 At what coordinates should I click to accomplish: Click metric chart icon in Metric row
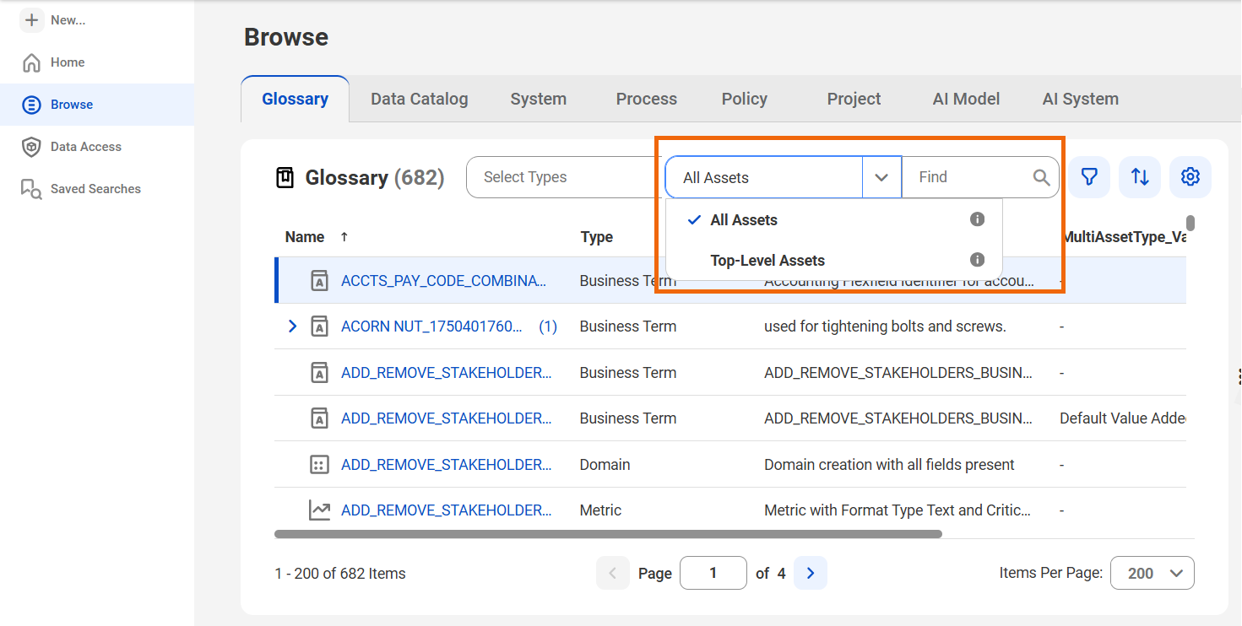pyautogui.click(x=319, y=510)
